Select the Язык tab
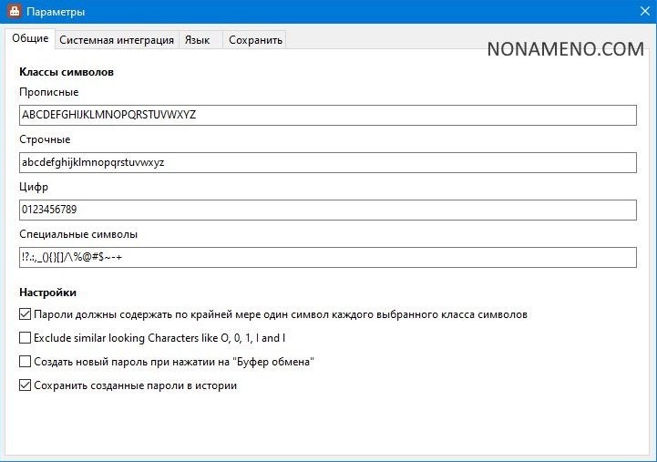Viewport: 657px width, 462px height. click(x=197, y=40)
